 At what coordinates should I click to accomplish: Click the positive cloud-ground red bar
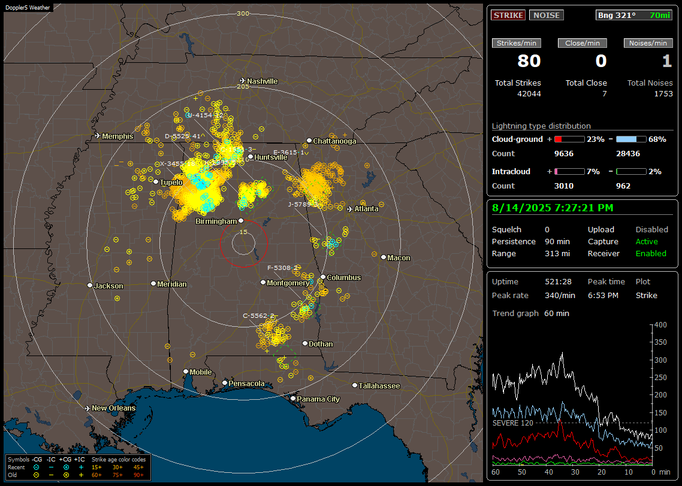(569, 139)
